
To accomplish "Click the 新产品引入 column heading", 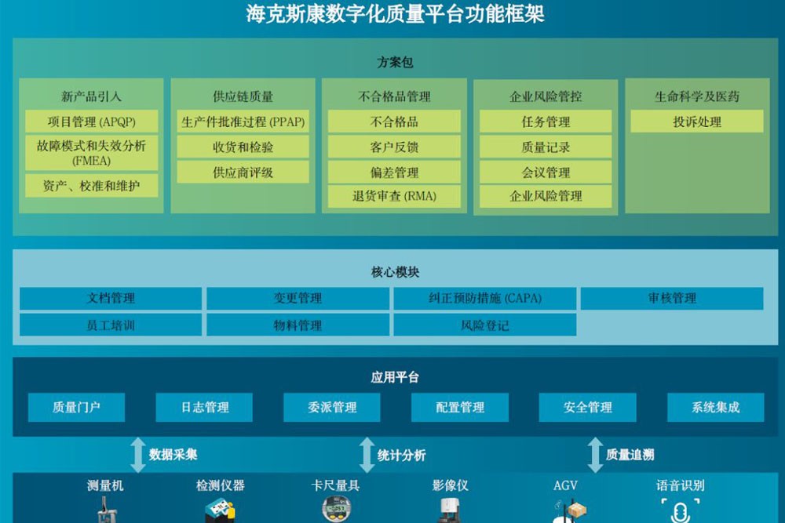I will [x=92, y=96].
